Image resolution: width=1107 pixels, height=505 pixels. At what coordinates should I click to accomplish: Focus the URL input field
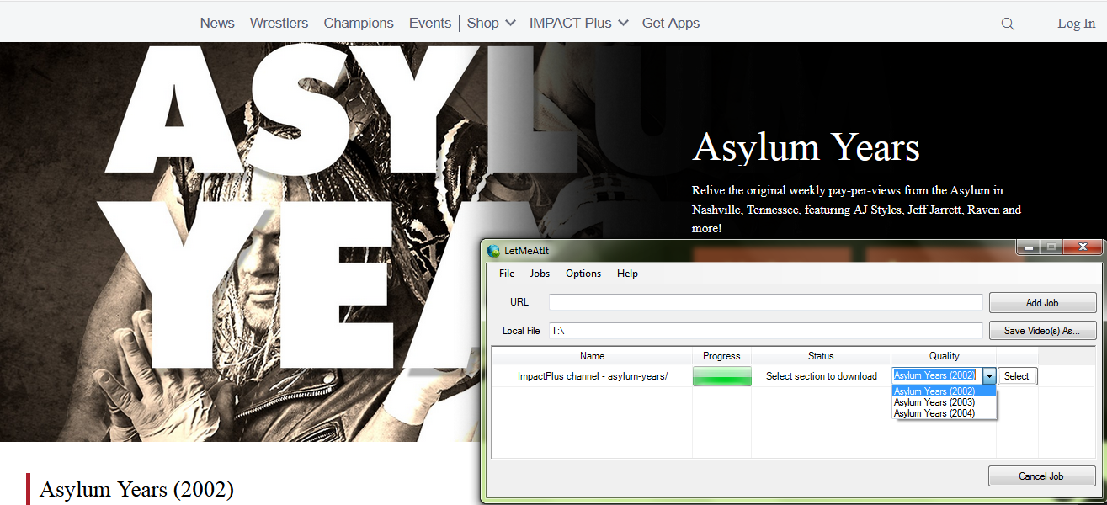[x=765, y=302]
